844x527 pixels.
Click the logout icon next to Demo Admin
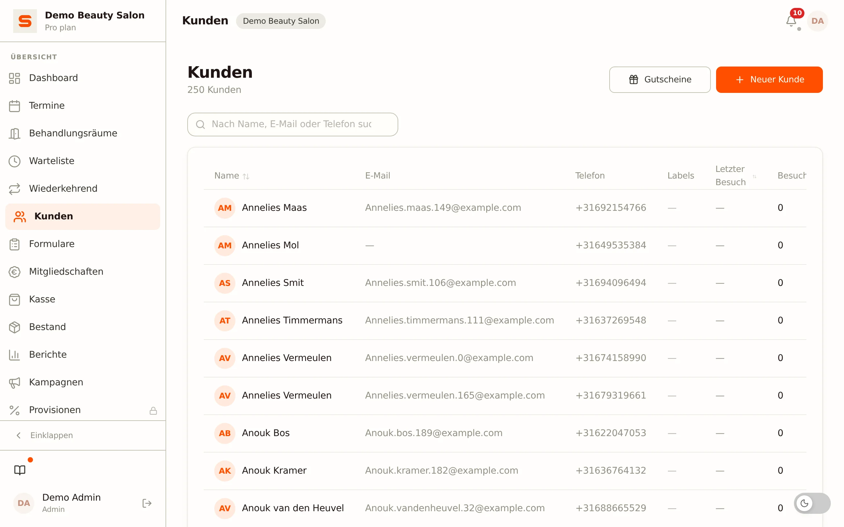[x=147, y=503]
